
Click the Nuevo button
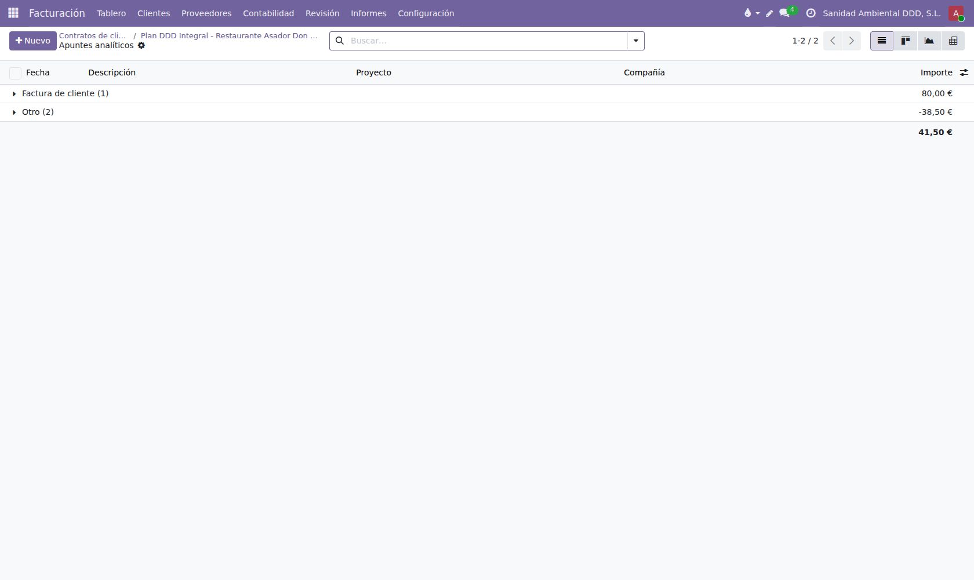coord(32,41)
